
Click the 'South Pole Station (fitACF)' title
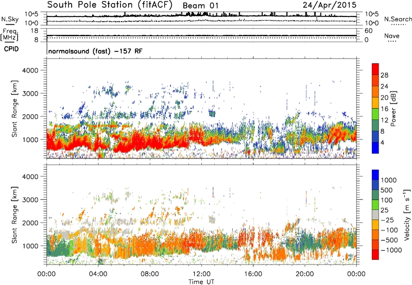(110, 5)
